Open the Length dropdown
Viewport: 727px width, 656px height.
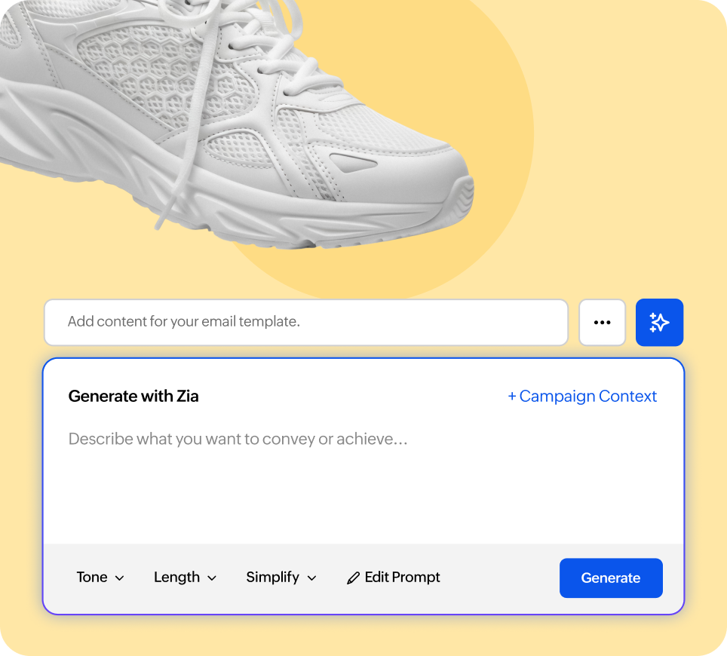pyautogui.click(x=185, y=577)
